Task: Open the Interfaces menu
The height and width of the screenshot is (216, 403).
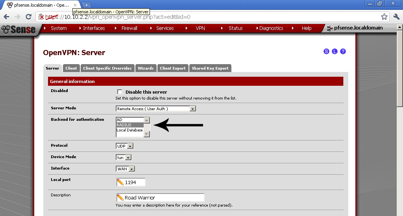Action: pos(94,28)
